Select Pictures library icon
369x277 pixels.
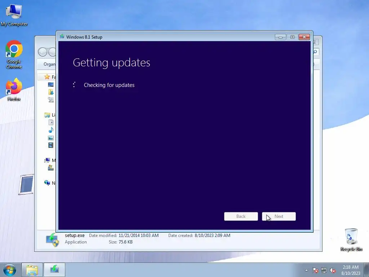[51, 138]
